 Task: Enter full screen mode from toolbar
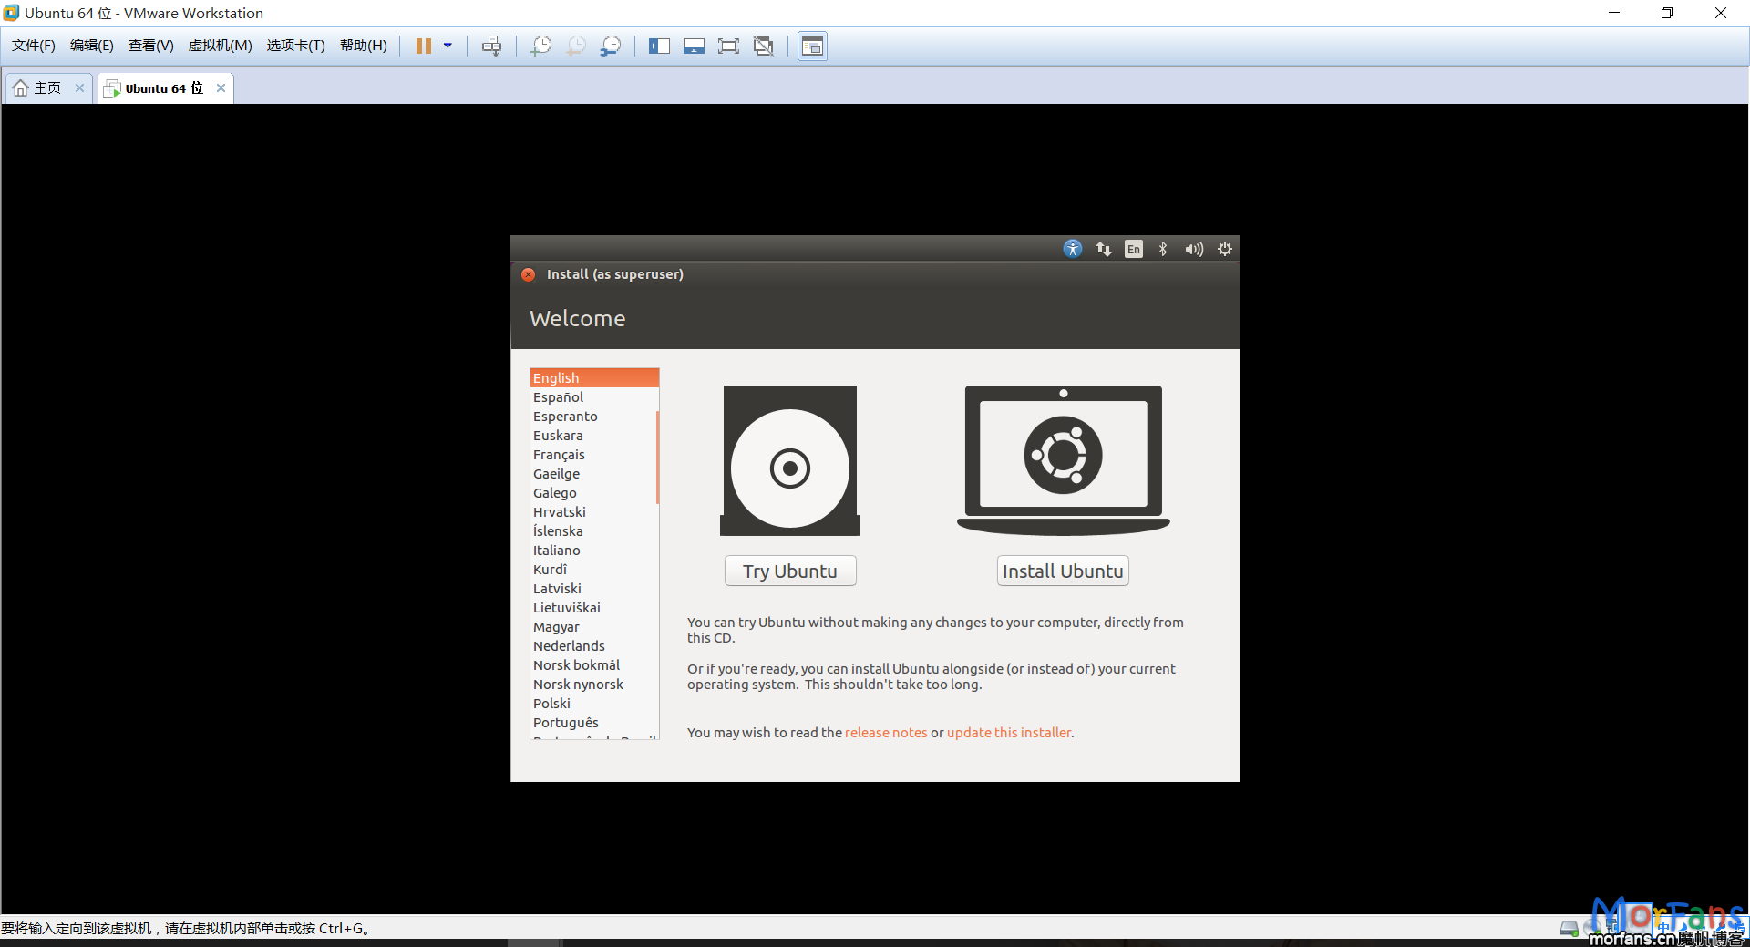click(x=728, y=46)
